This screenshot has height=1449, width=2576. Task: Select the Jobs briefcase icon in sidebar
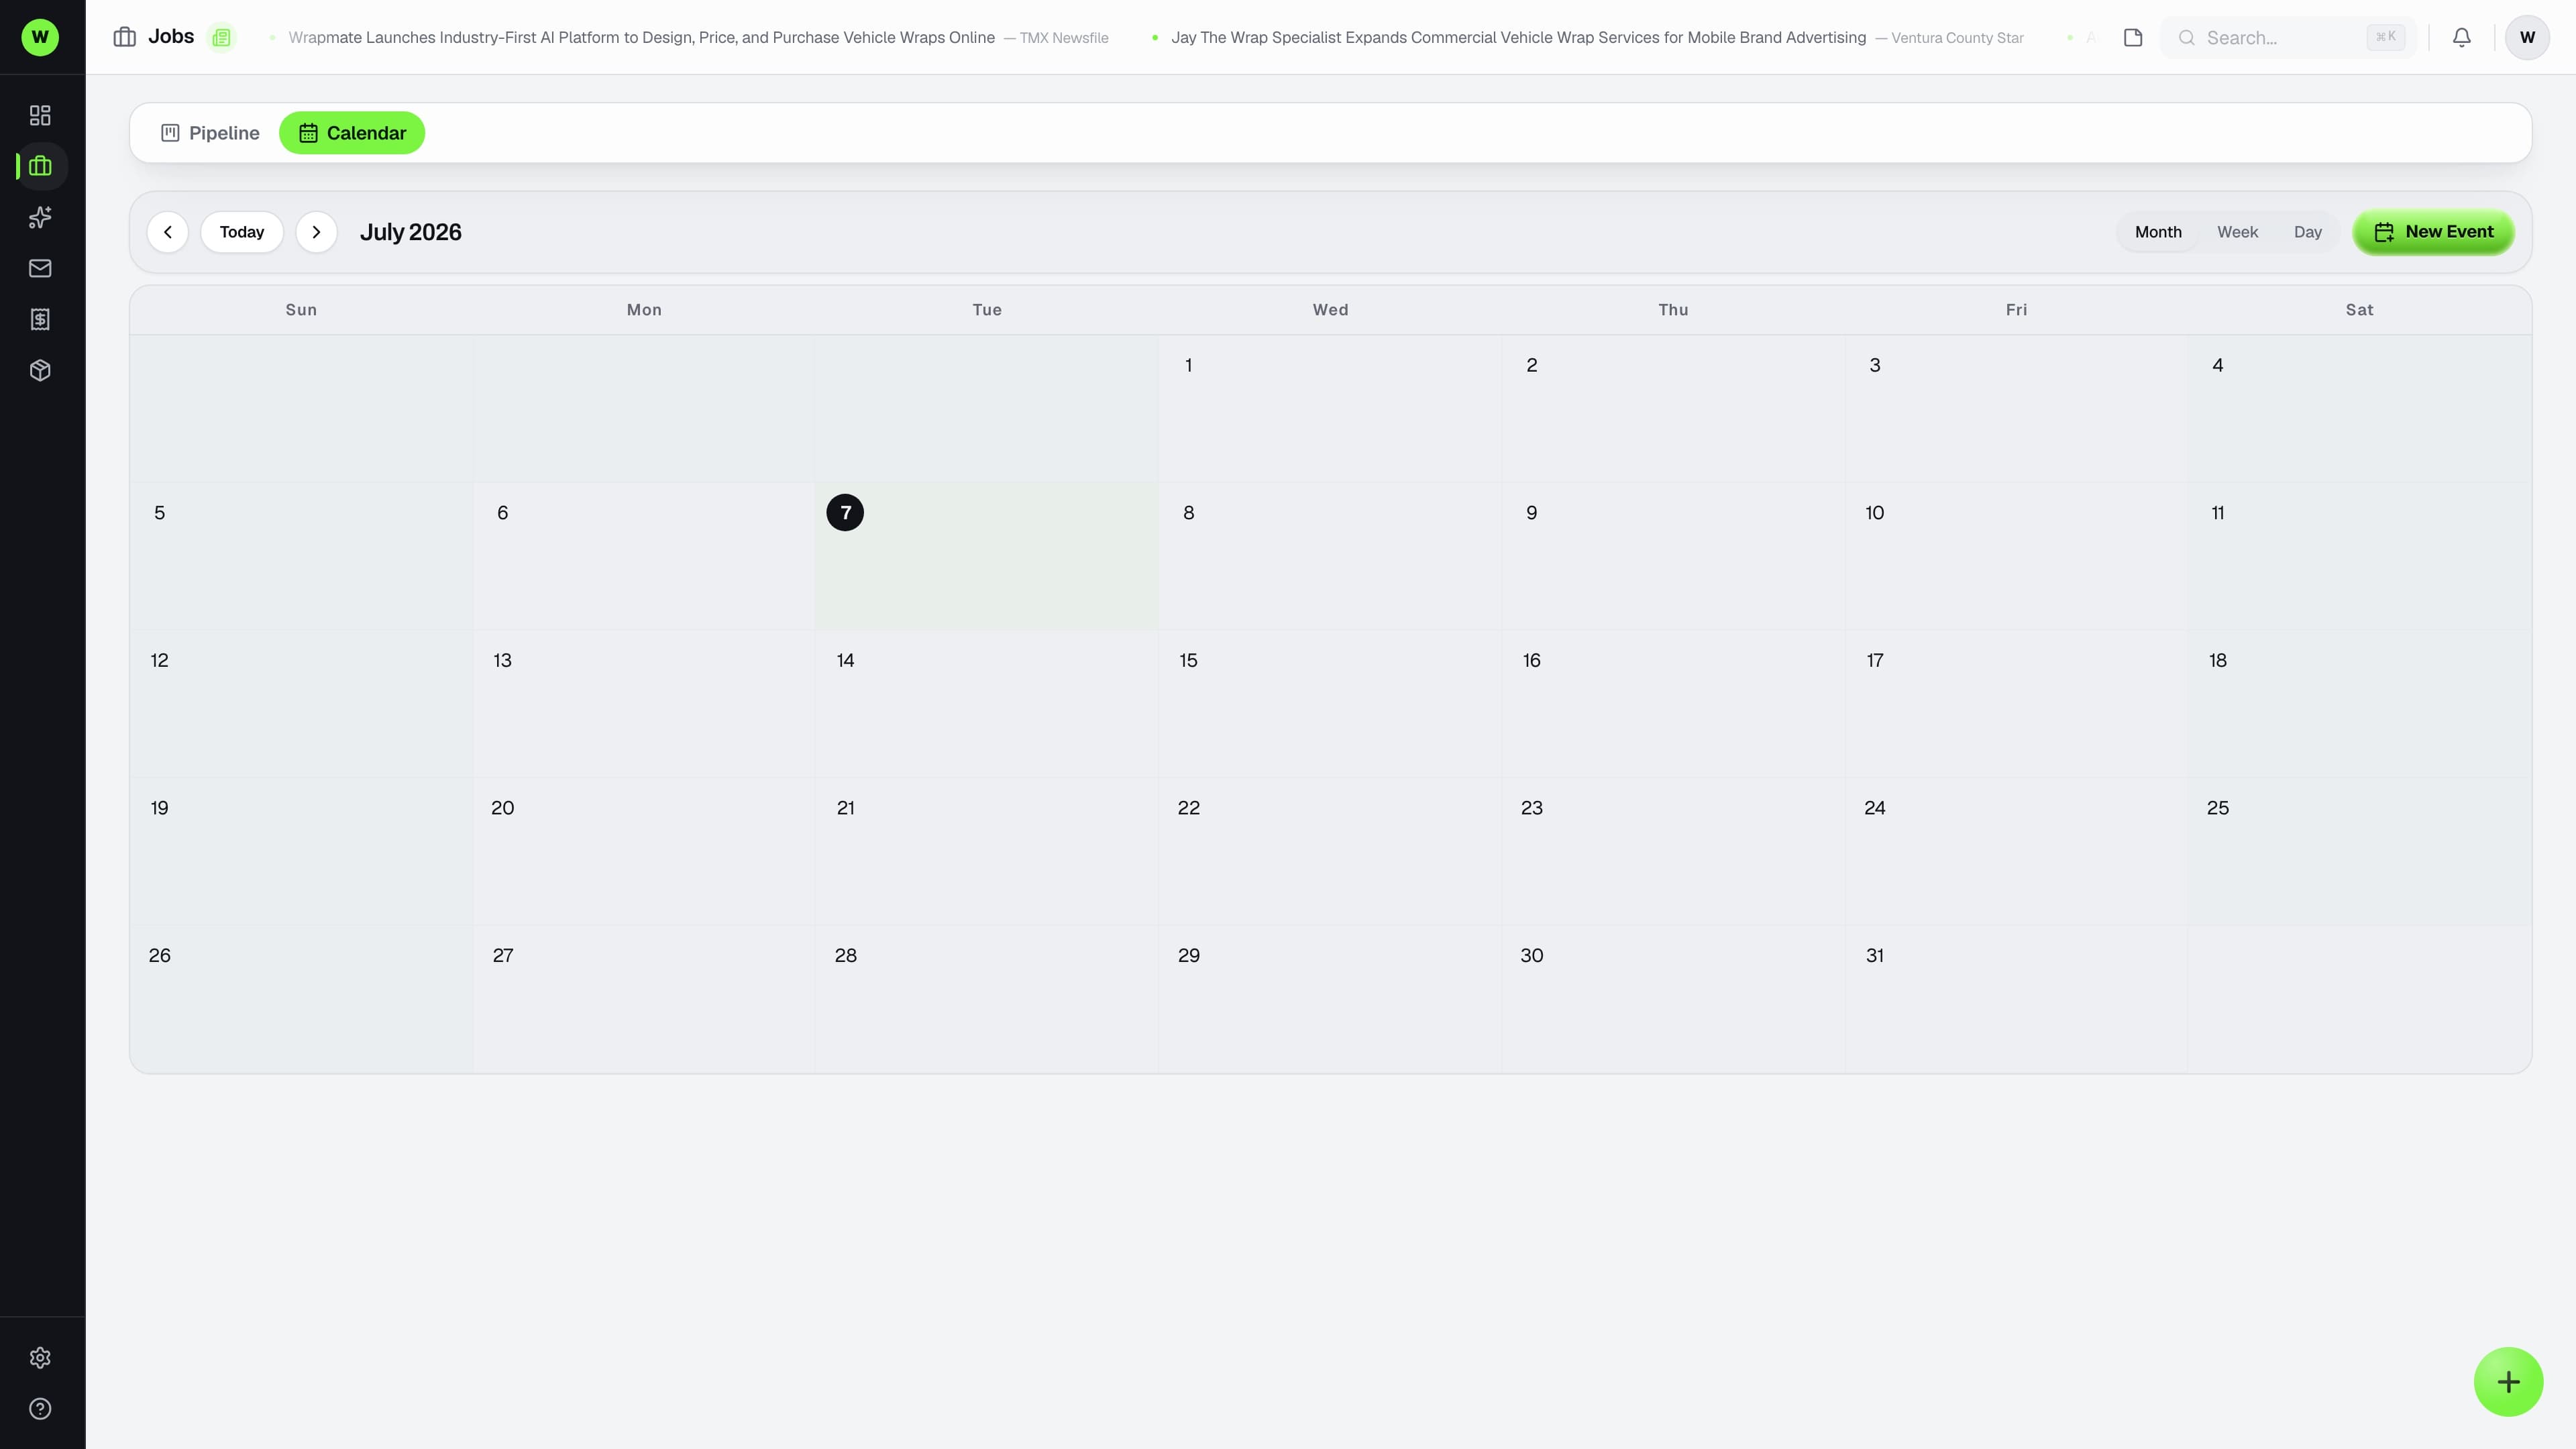pyautogui.click(x=40, y=166)
